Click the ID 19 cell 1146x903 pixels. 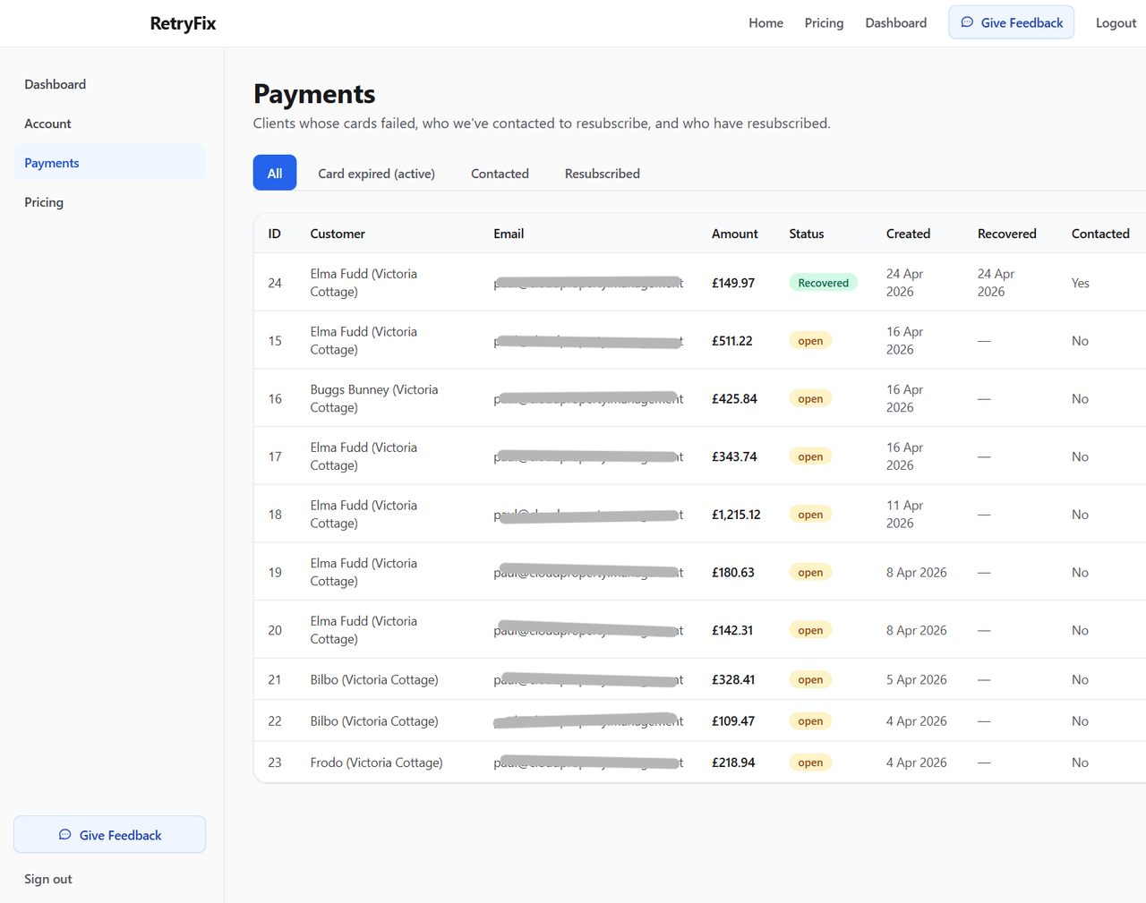pos(275,572)
